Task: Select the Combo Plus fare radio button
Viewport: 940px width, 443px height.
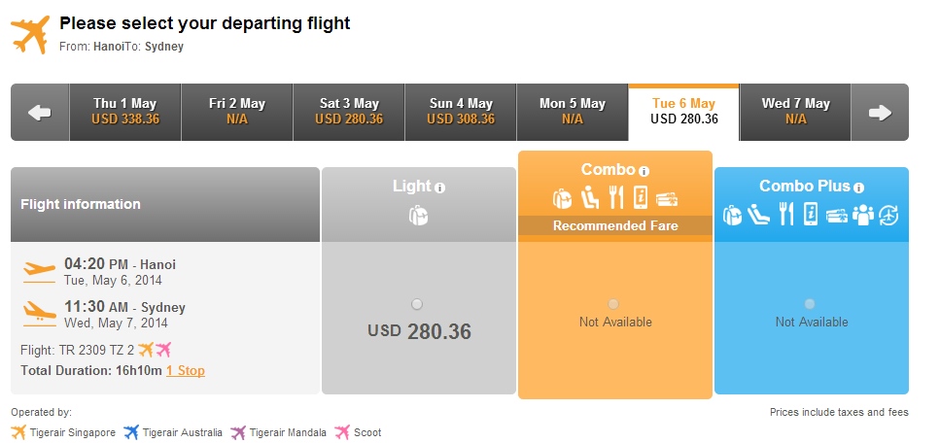Action: 810,304
